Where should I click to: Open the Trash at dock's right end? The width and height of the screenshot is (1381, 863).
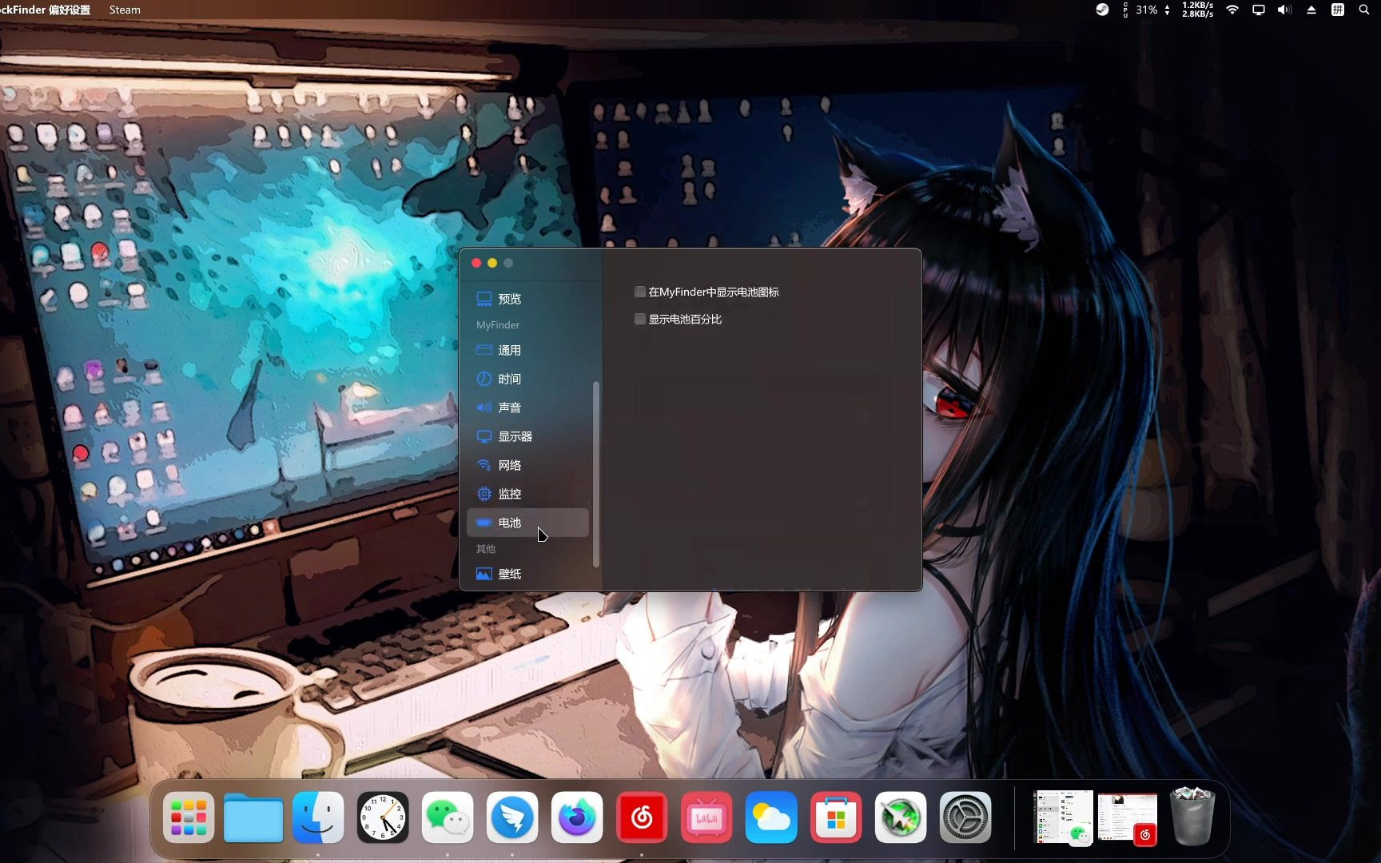1192,817
